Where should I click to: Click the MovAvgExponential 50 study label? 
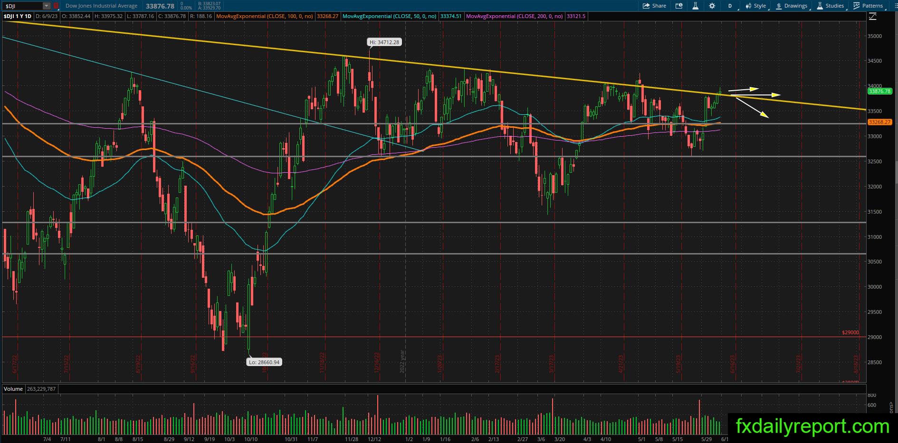pyautogui.click(x=389, y=16)
